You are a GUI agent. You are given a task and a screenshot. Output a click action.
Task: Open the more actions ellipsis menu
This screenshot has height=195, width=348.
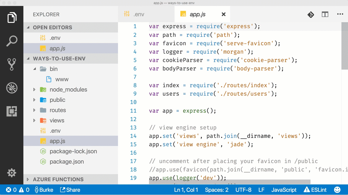coord(340,14)
